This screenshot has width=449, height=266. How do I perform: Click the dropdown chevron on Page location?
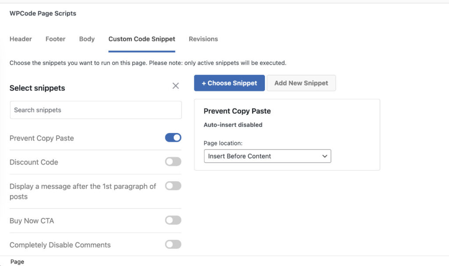[324, 156]
